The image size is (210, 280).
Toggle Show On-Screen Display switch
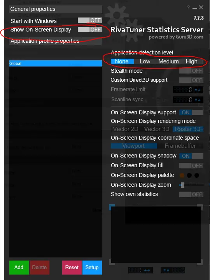click(x=90, y=30)
